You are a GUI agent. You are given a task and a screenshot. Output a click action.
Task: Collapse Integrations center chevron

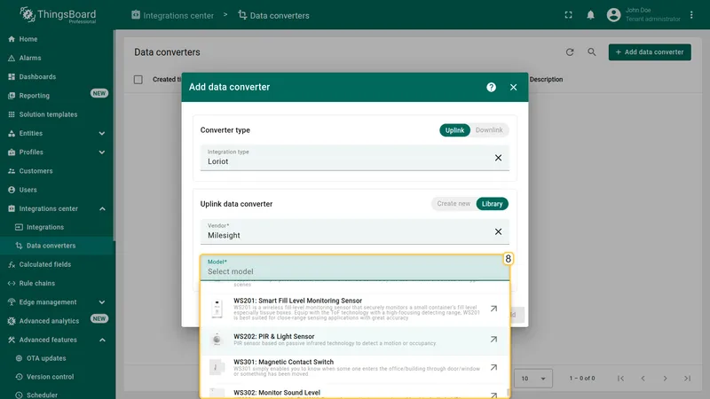(102, 209)
